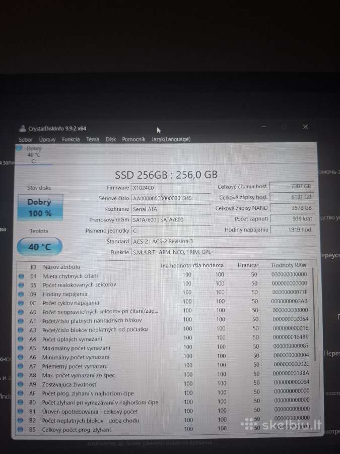Click status circle icon for attribute A4
340x454 pixels.
point(21,339)
